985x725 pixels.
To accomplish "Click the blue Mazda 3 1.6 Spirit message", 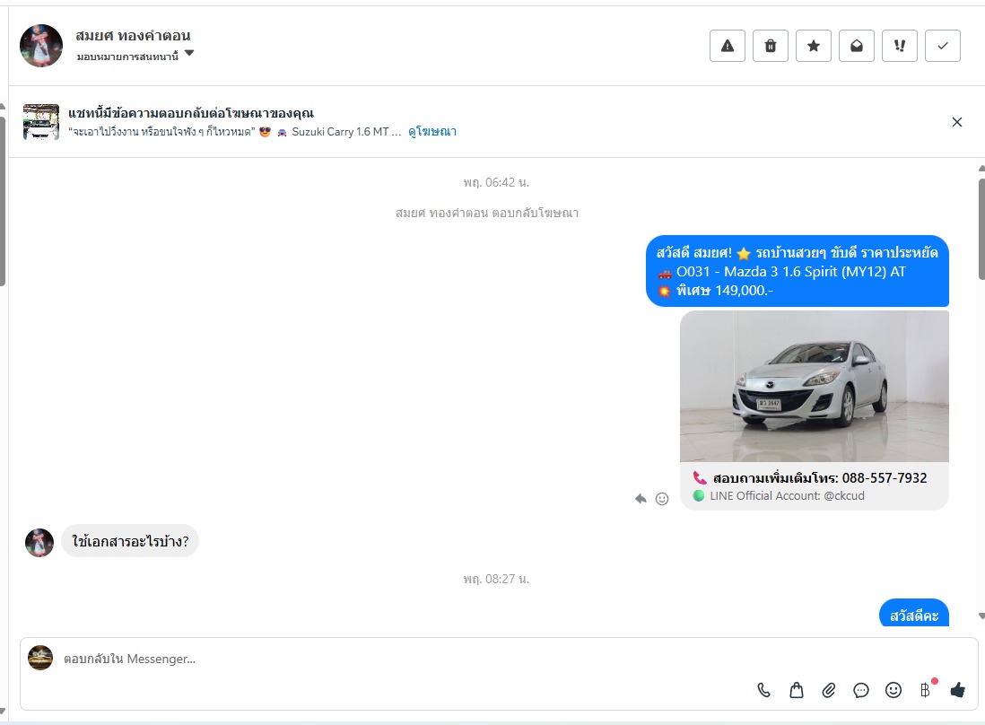I will click(798, 271).
